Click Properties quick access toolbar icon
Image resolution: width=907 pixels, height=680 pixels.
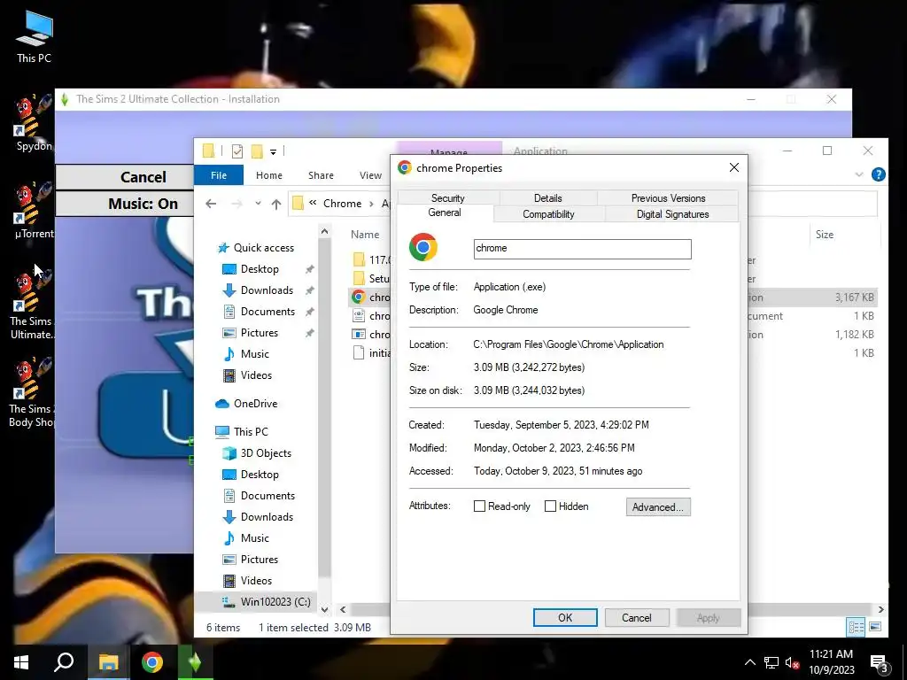tap(237, 151)
